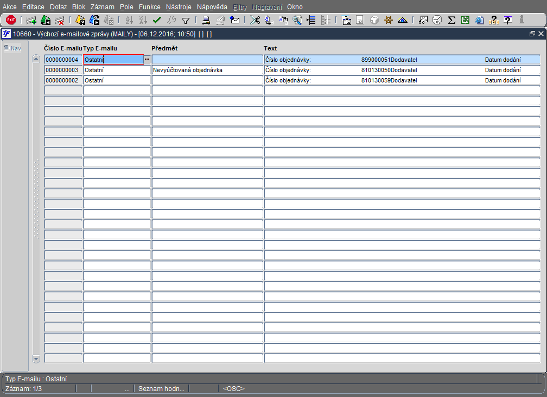Click the blue list lines icon

click(311, 20)
